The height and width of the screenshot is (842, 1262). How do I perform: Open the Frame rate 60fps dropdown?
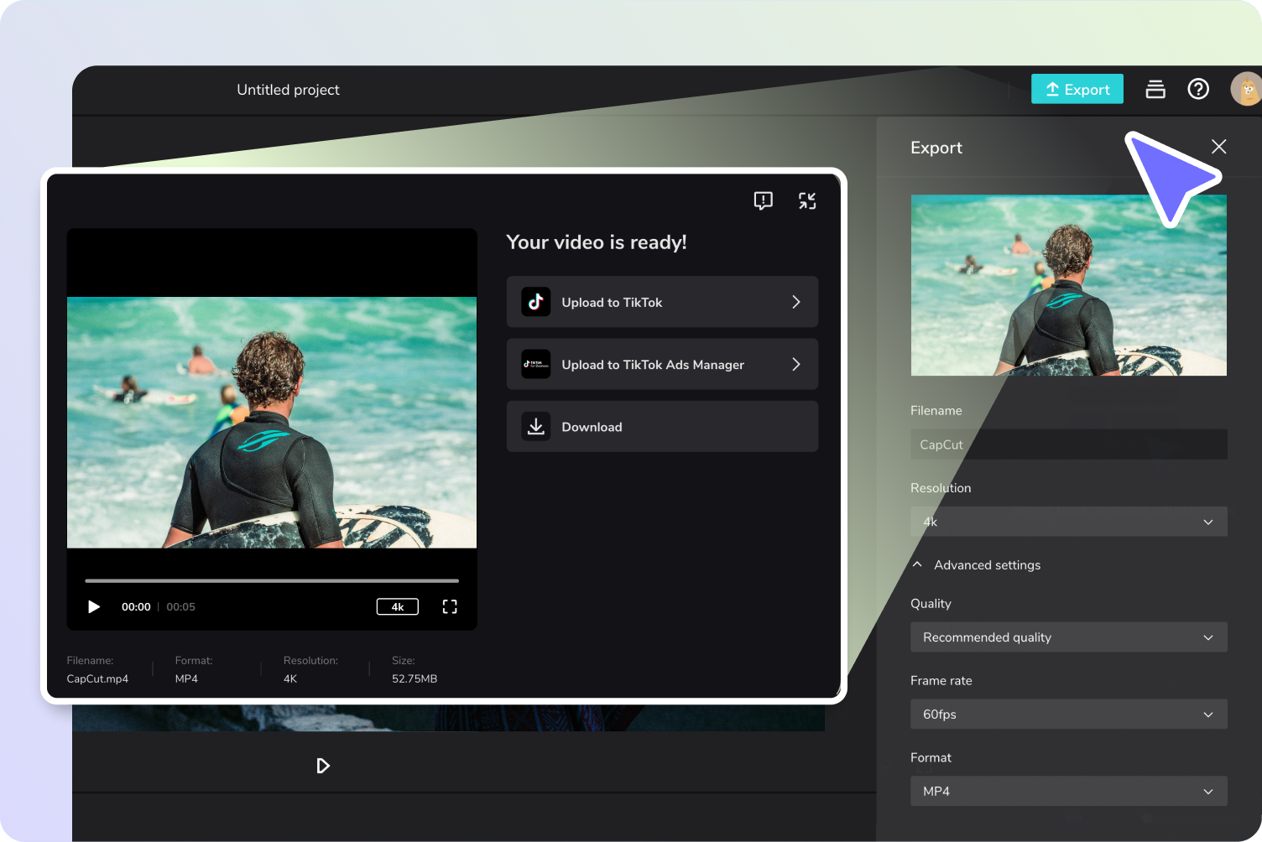(1068, 715)
